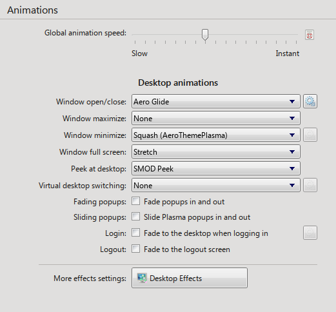Open Window minimize dropdown showing Squash
The height and width of the screenshot is (312, 336).
(216, 135)
